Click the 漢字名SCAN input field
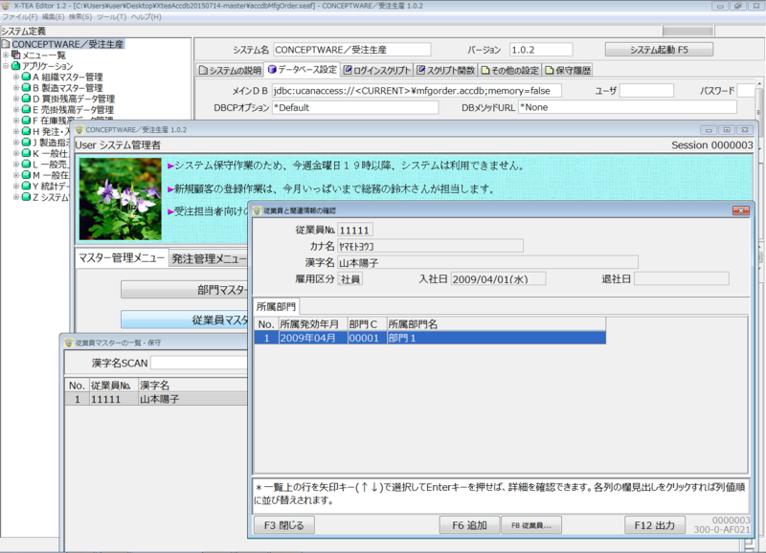 click(199, 363)
